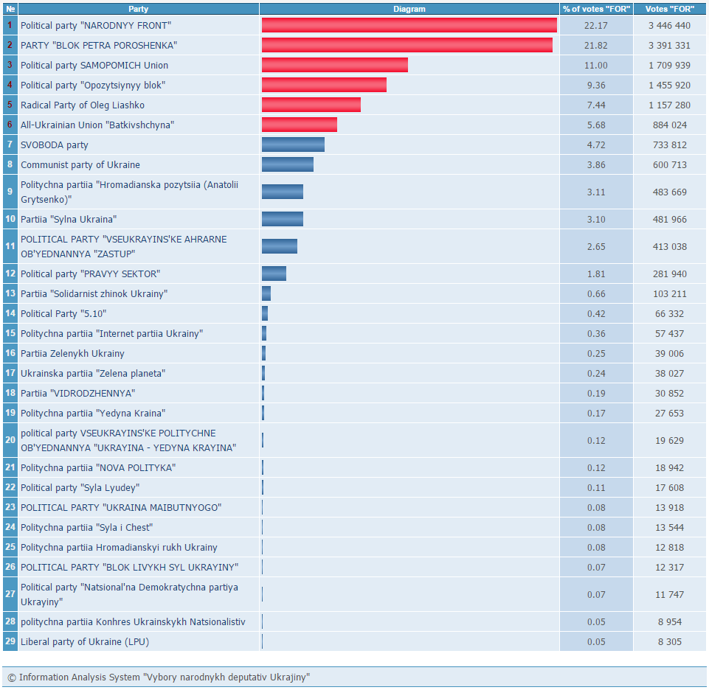Image resolution: width=709 pixels, height=690 pixels.
Task: Click the 'Political party "PRAVYY SEKTOR"' name
Action: click(x=90, y=273)
